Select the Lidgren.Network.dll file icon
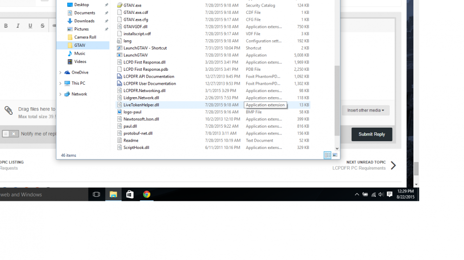The width and height of the screenshot is (464, 260). [x=120, y=98]
